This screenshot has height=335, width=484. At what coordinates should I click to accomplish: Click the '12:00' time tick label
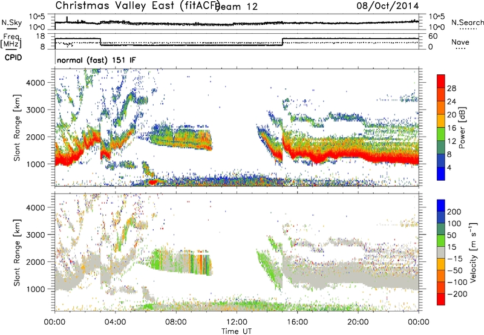[237, 322]
